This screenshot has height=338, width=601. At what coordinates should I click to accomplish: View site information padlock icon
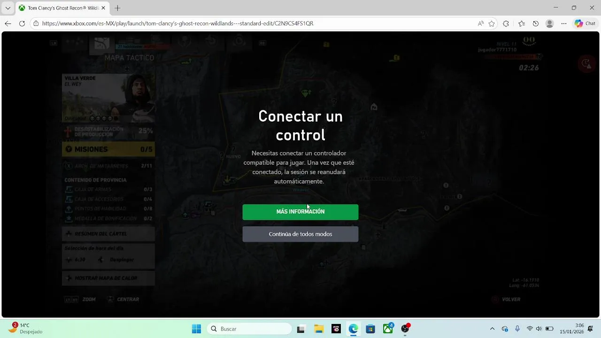[36, 23]
